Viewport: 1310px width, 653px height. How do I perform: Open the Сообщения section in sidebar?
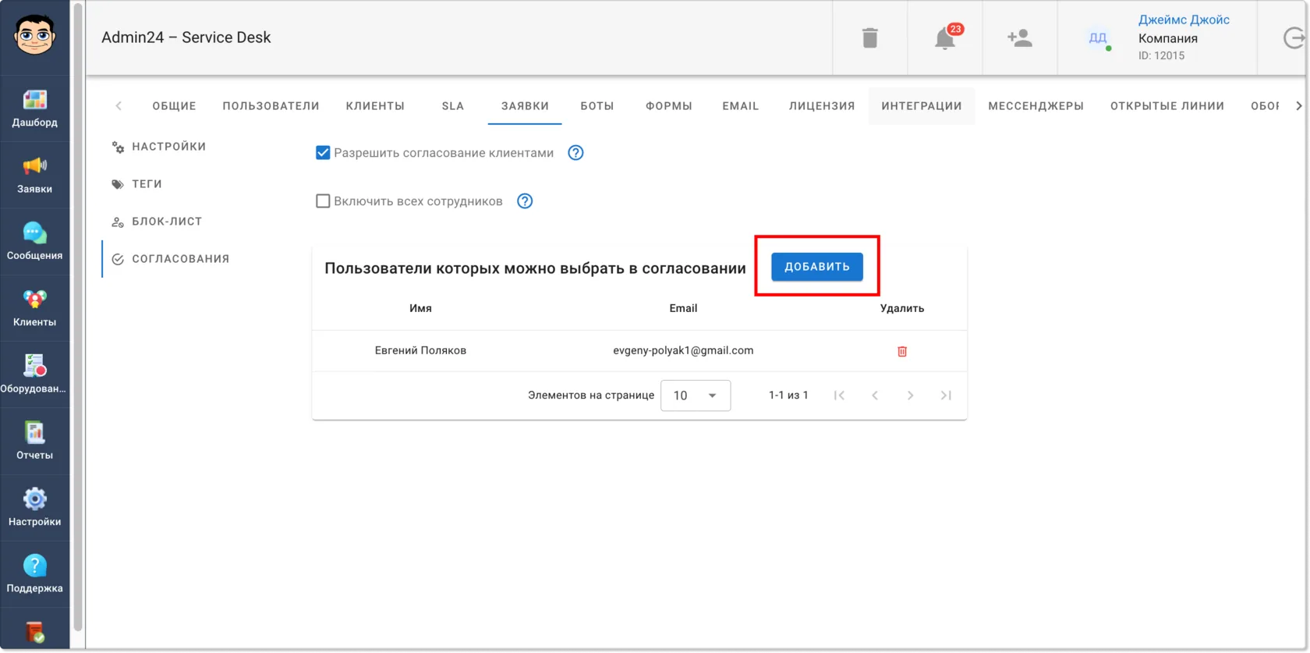click(x=34, y=242)
